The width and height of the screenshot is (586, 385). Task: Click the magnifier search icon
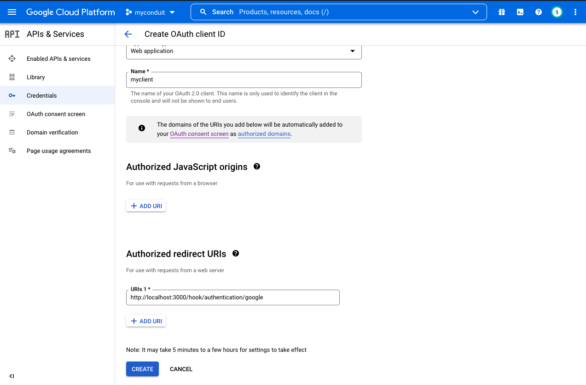[x=203, y=12]
